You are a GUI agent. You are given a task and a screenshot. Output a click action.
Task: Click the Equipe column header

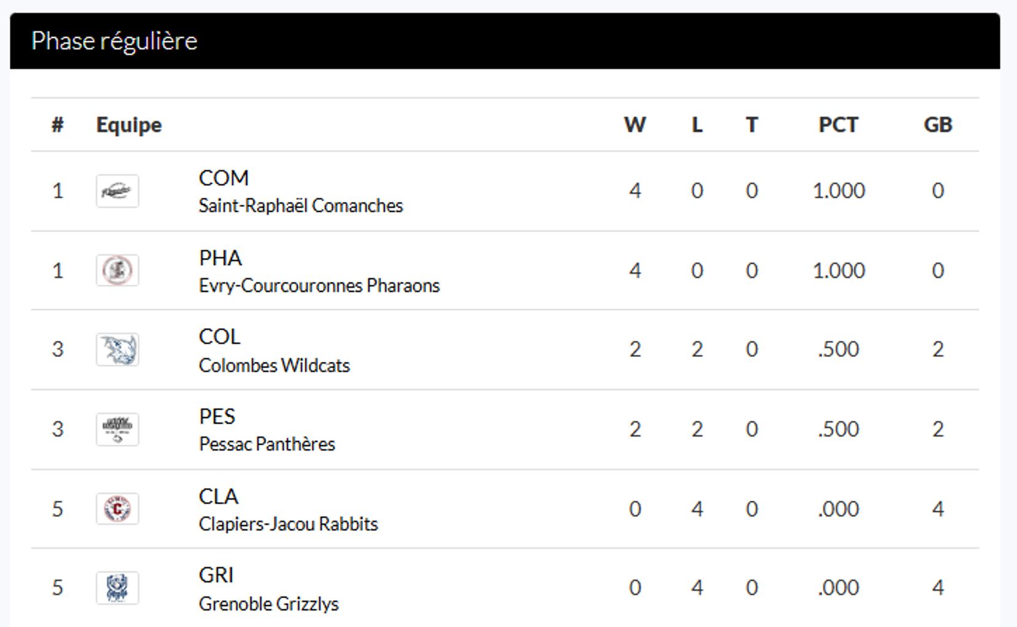pos(129,125)
